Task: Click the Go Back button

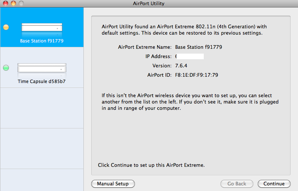Action: pyautogui.click(x=237, y=184)
